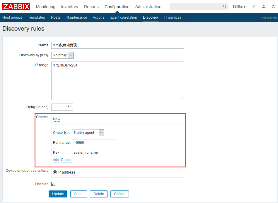Focus the Key input field
The image size is (278, 203).
pos(112,153)
